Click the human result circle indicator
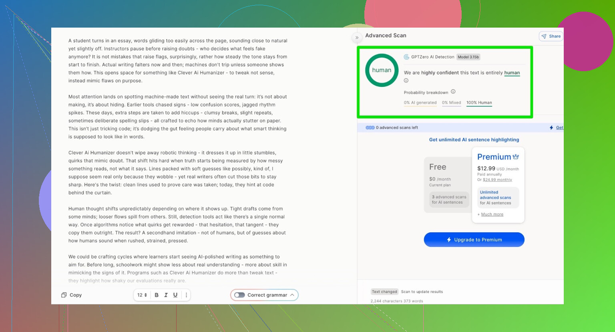The image size is (615, 332). coord(382,70)
